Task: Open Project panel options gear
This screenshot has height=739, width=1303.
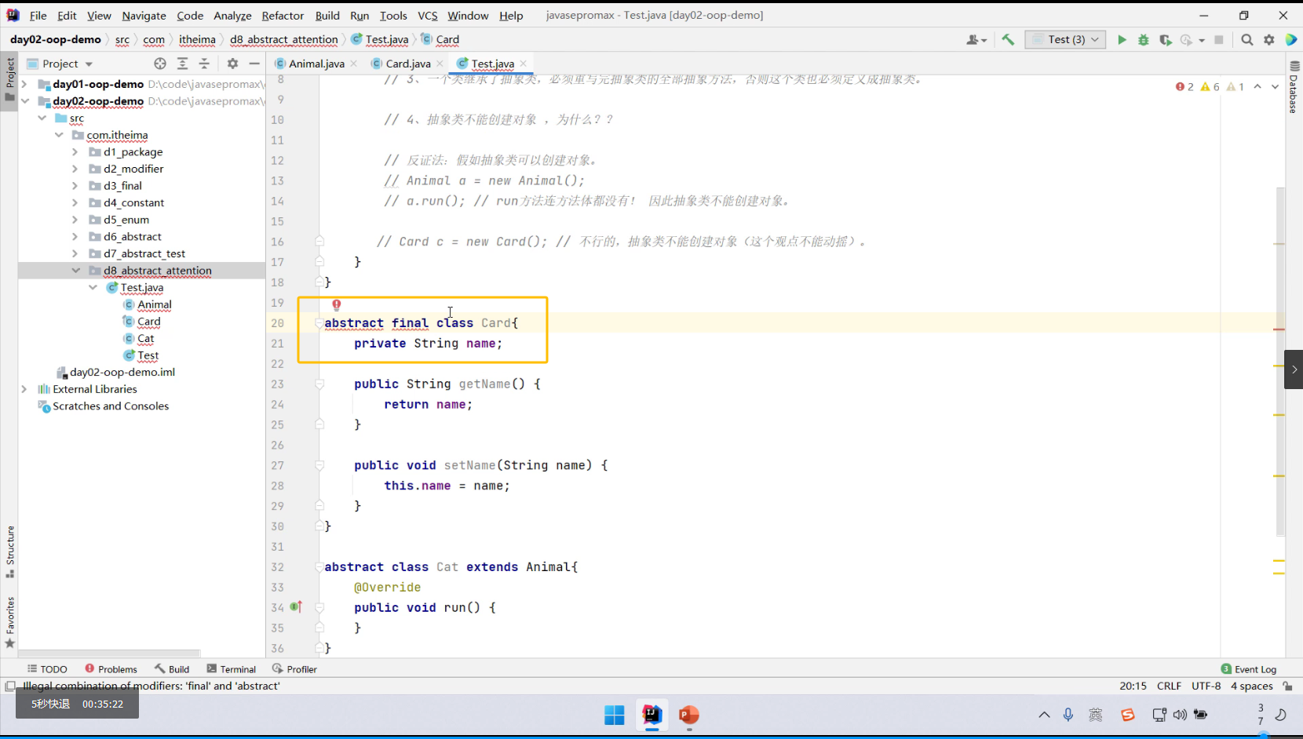Action: [x=232, y=64]
